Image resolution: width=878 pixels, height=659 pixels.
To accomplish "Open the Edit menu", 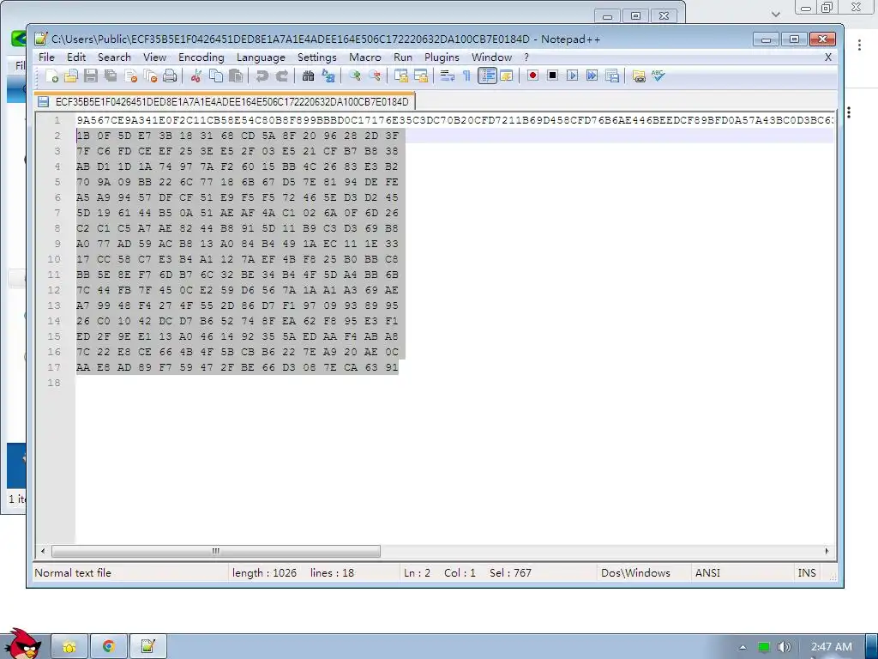I will pyautogui.click(x=76, y=57).
